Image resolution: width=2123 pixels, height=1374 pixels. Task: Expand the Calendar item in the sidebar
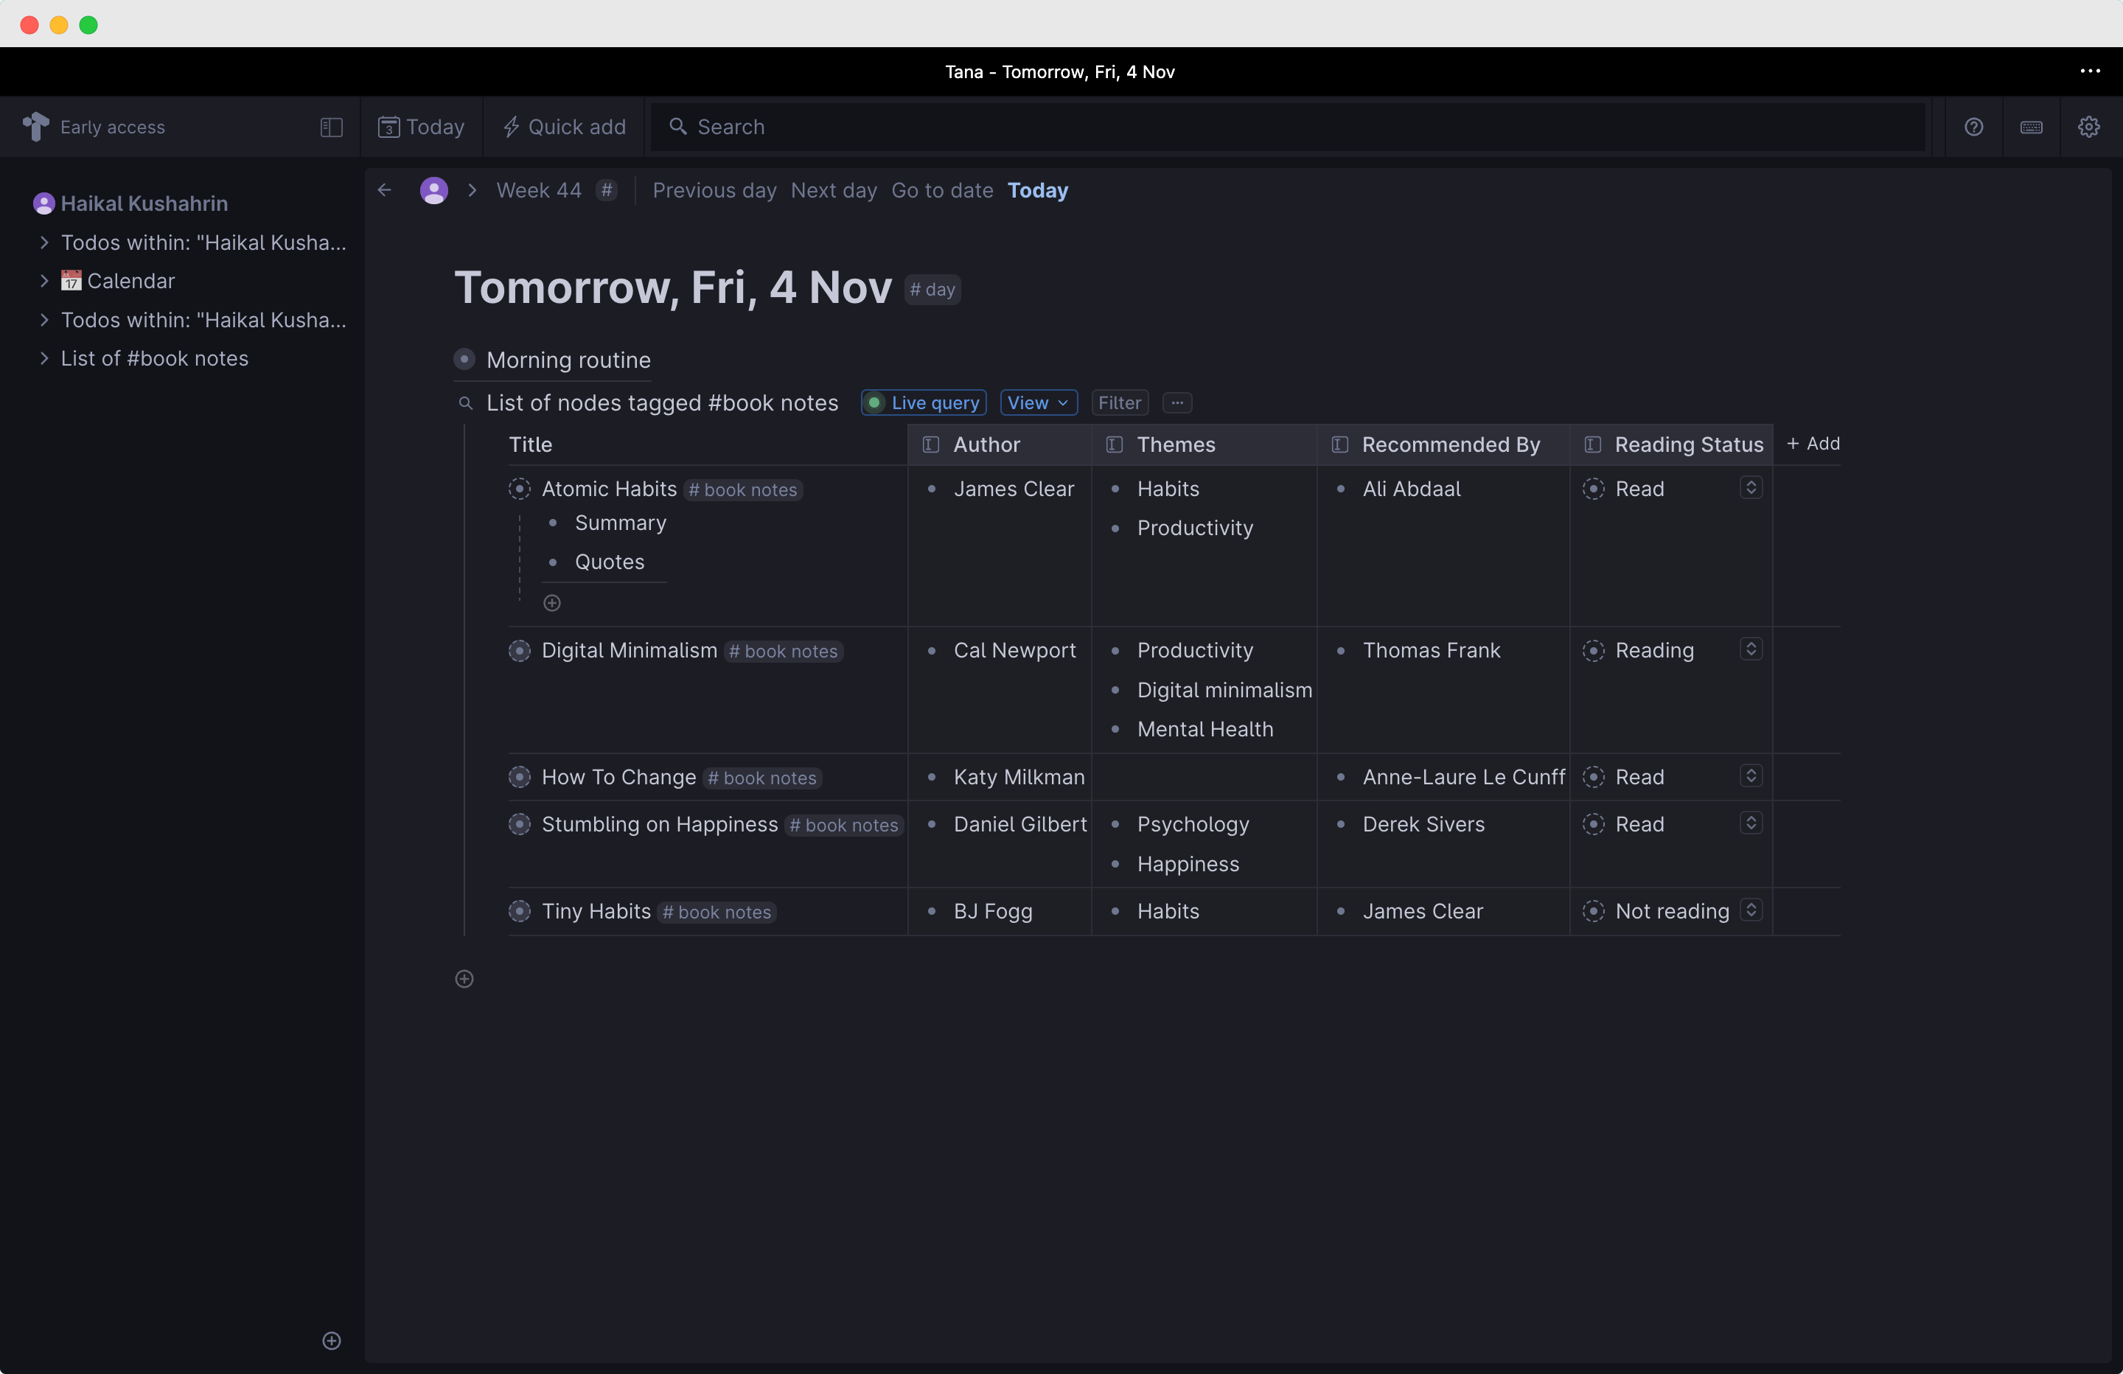click(x=45, y=280)
